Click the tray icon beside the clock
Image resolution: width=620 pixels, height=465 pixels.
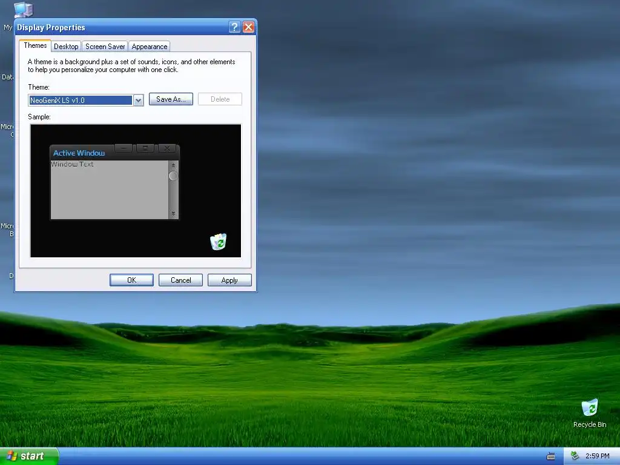point(575,456)
